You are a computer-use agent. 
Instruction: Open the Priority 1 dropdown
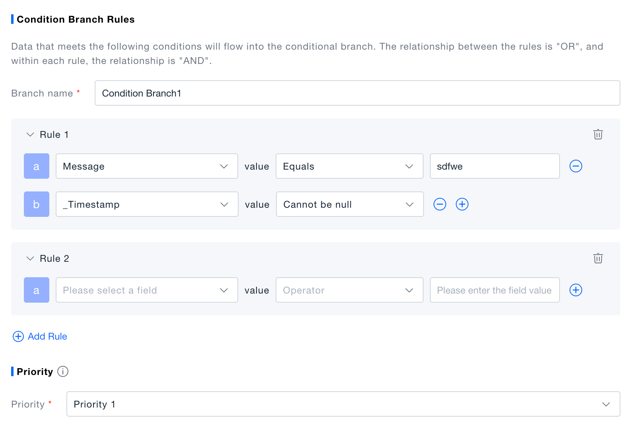(343, 404)
